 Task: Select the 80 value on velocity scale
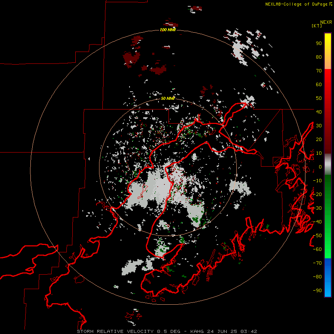pos(319,57)
